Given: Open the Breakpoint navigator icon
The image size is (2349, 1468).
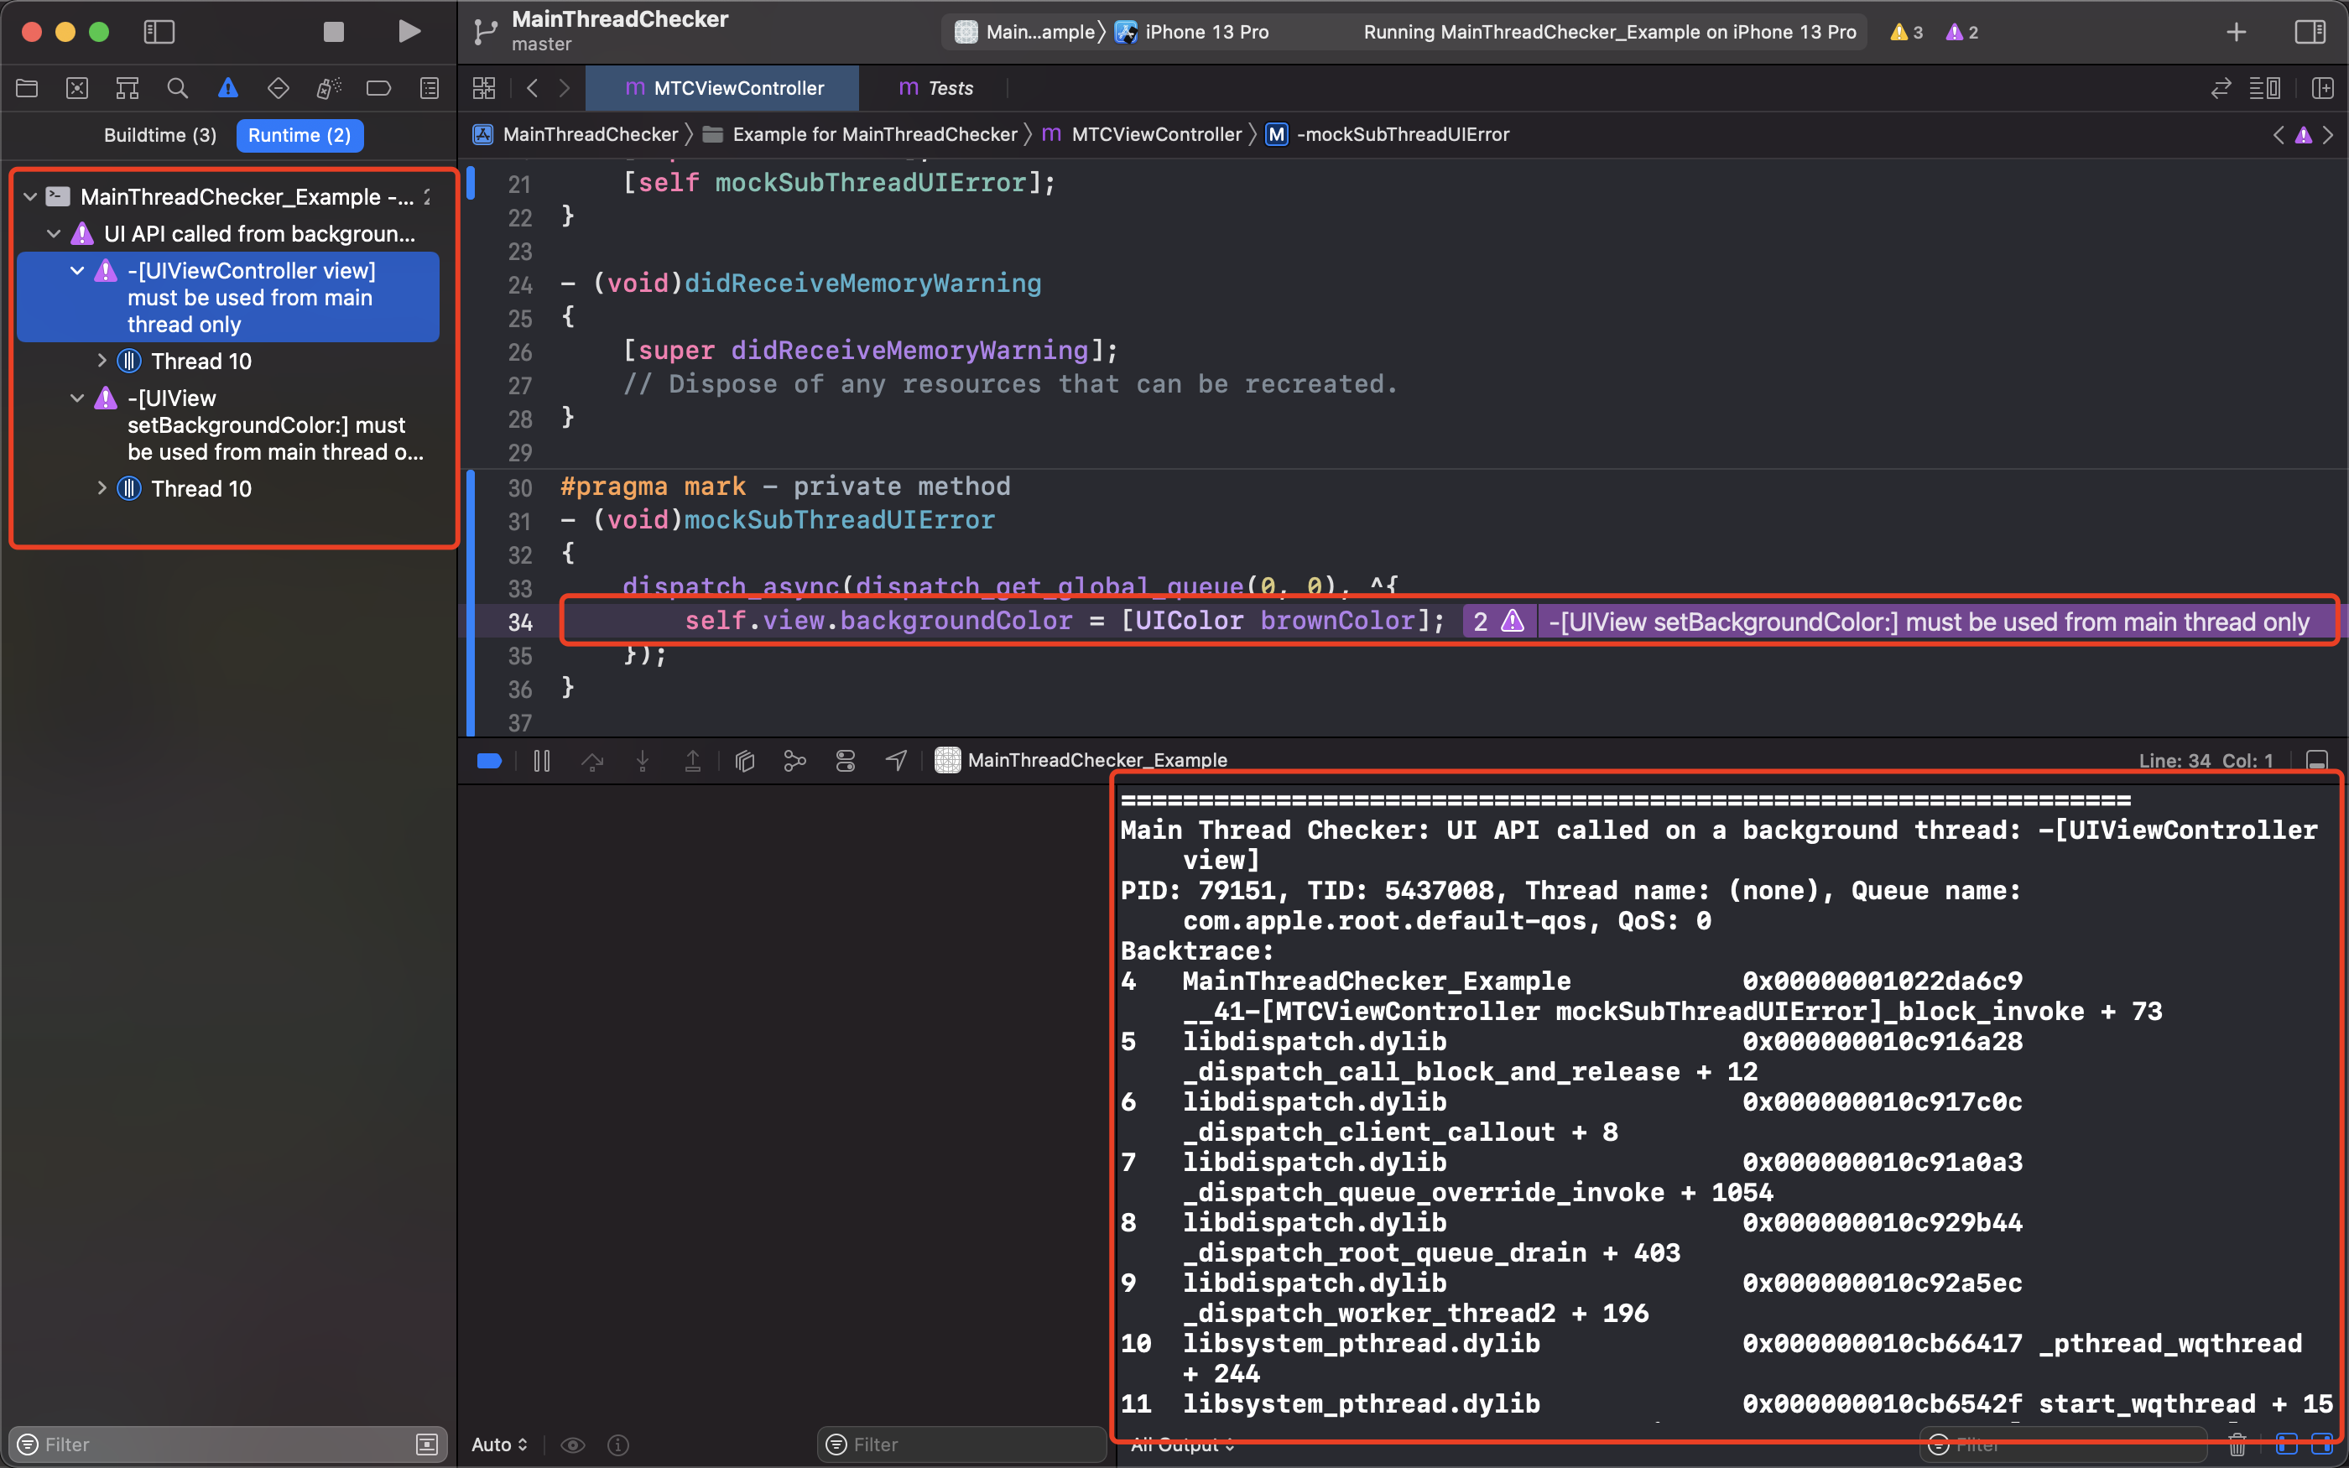Looking at the screenshot, I should 378,88.
